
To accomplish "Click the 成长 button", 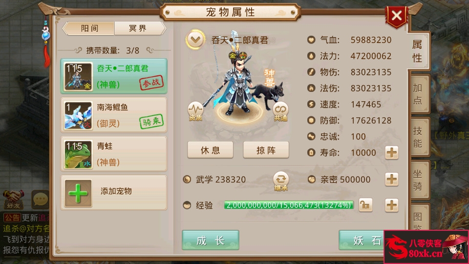I will [x=210, y=240].
